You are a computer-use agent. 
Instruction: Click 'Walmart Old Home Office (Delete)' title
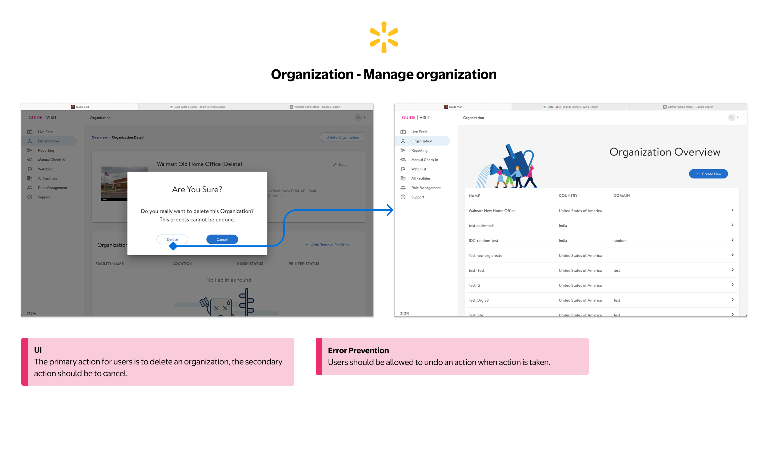[199, 164]
